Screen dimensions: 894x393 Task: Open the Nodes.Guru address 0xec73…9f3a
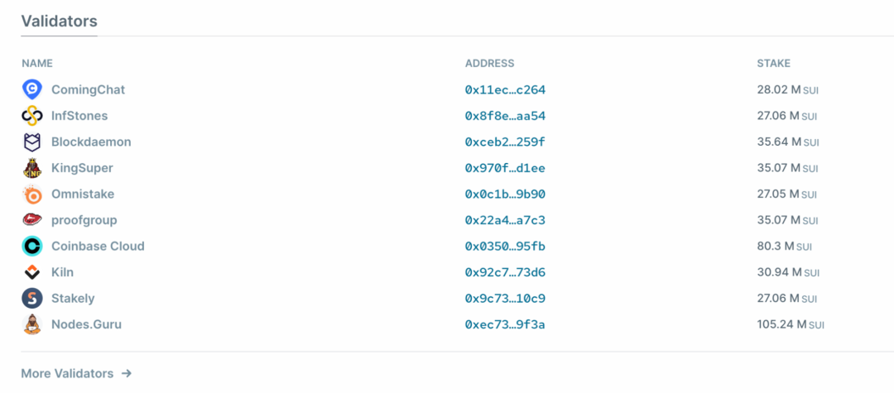point(505,324)
